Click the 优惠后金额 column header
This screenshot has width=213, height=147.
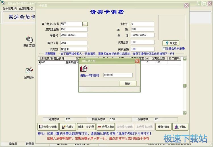(x=158, y=58)
